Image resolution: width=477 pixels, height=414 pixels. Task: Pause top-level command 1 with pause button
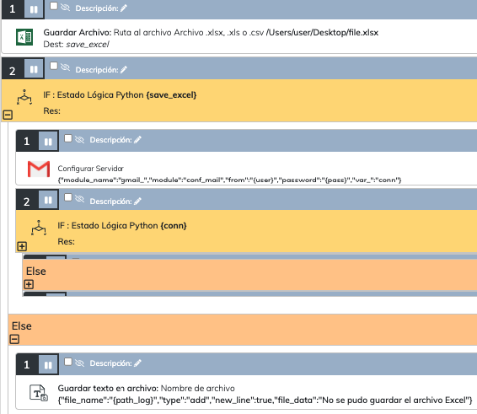tap(34, 9)
